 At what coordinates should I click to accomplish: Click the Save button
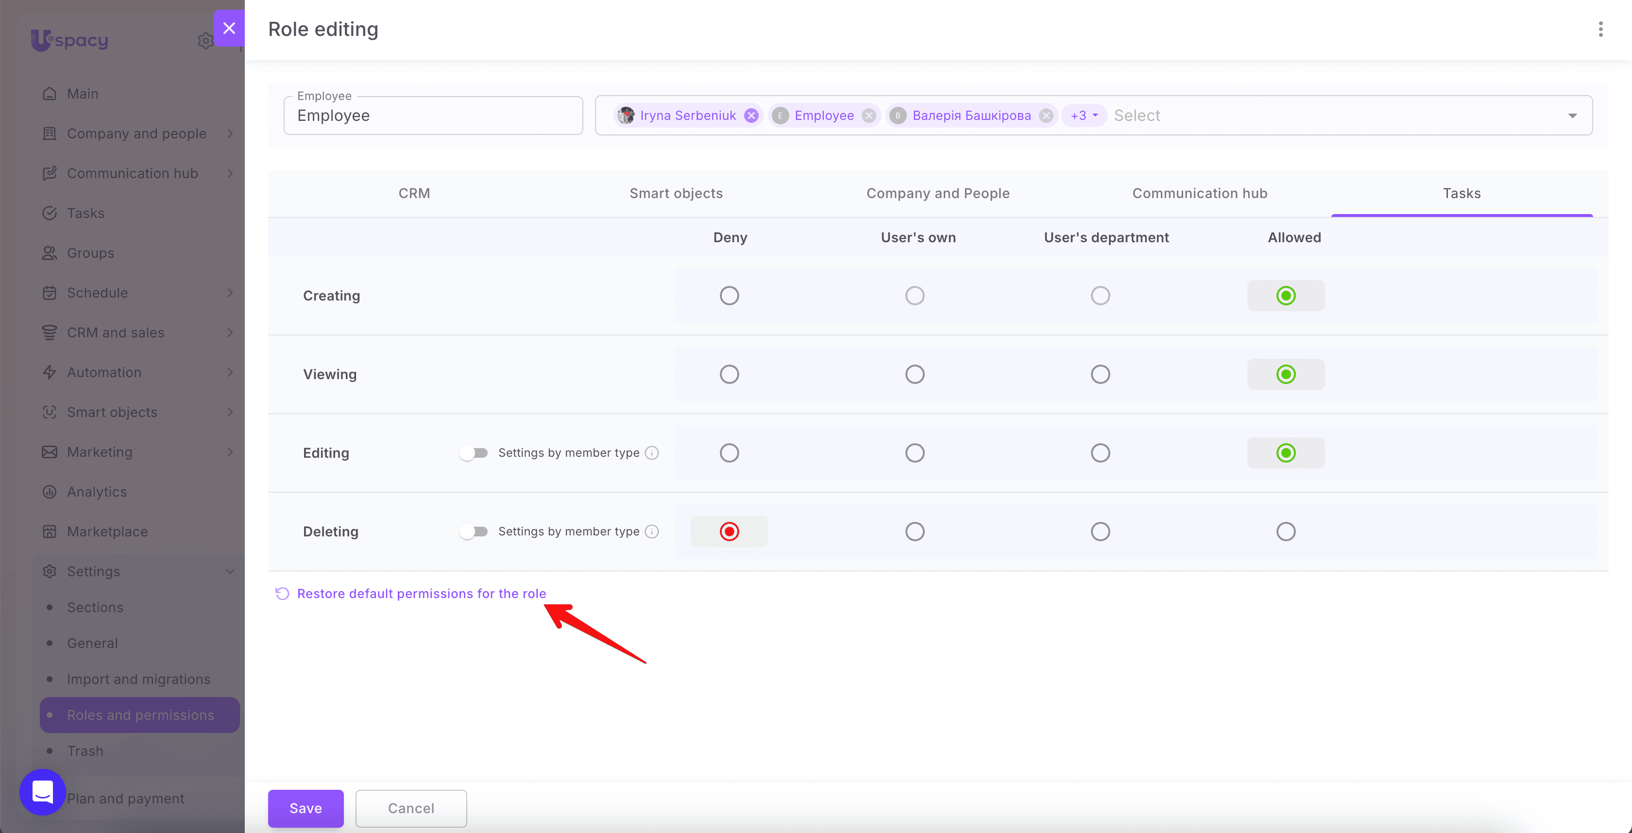(x=306, y=808)
